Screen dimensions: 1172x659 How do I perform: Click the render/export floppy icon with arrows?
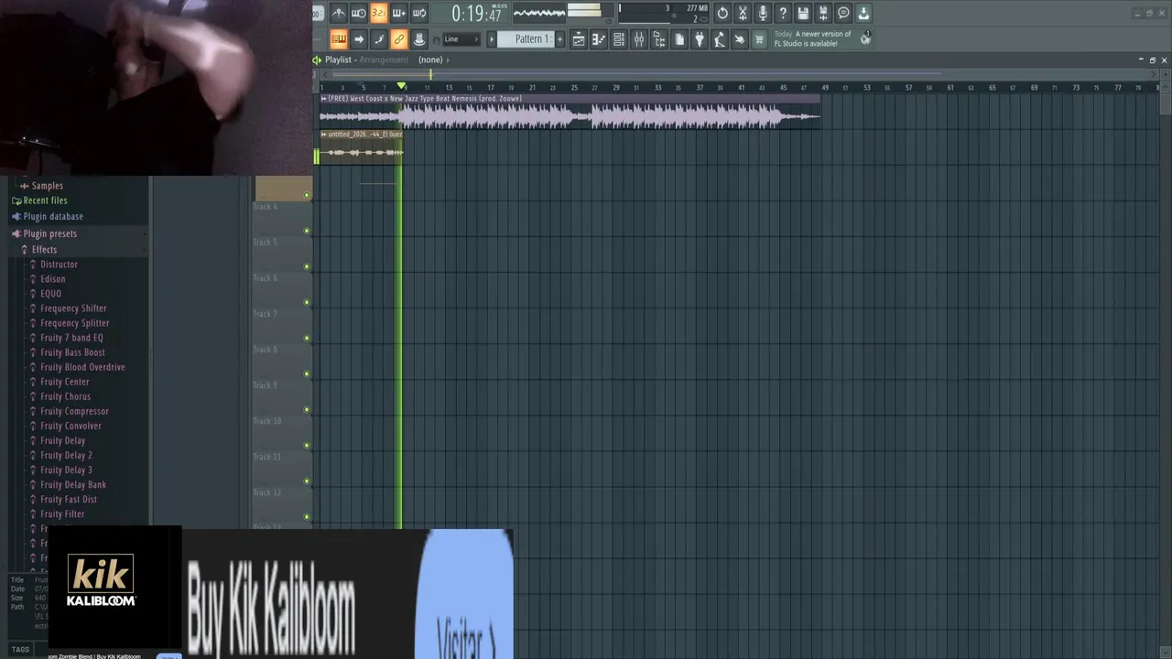tap(823, 13)
